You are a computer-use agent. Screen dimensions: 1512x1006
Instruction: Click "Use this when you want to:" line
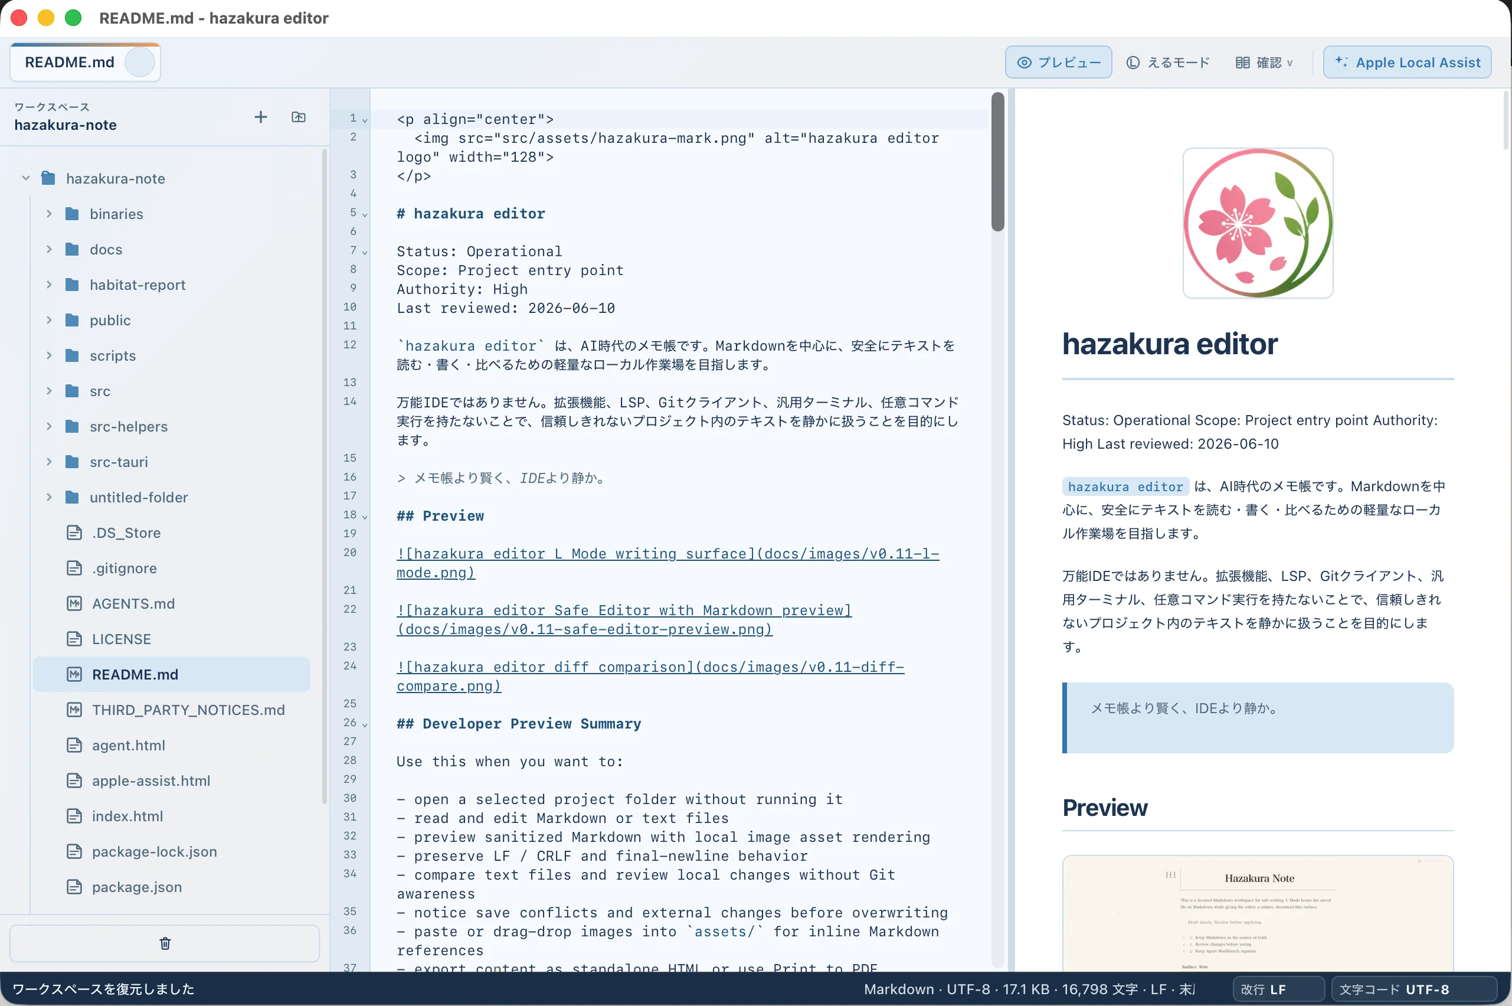[x=510, y=762]
